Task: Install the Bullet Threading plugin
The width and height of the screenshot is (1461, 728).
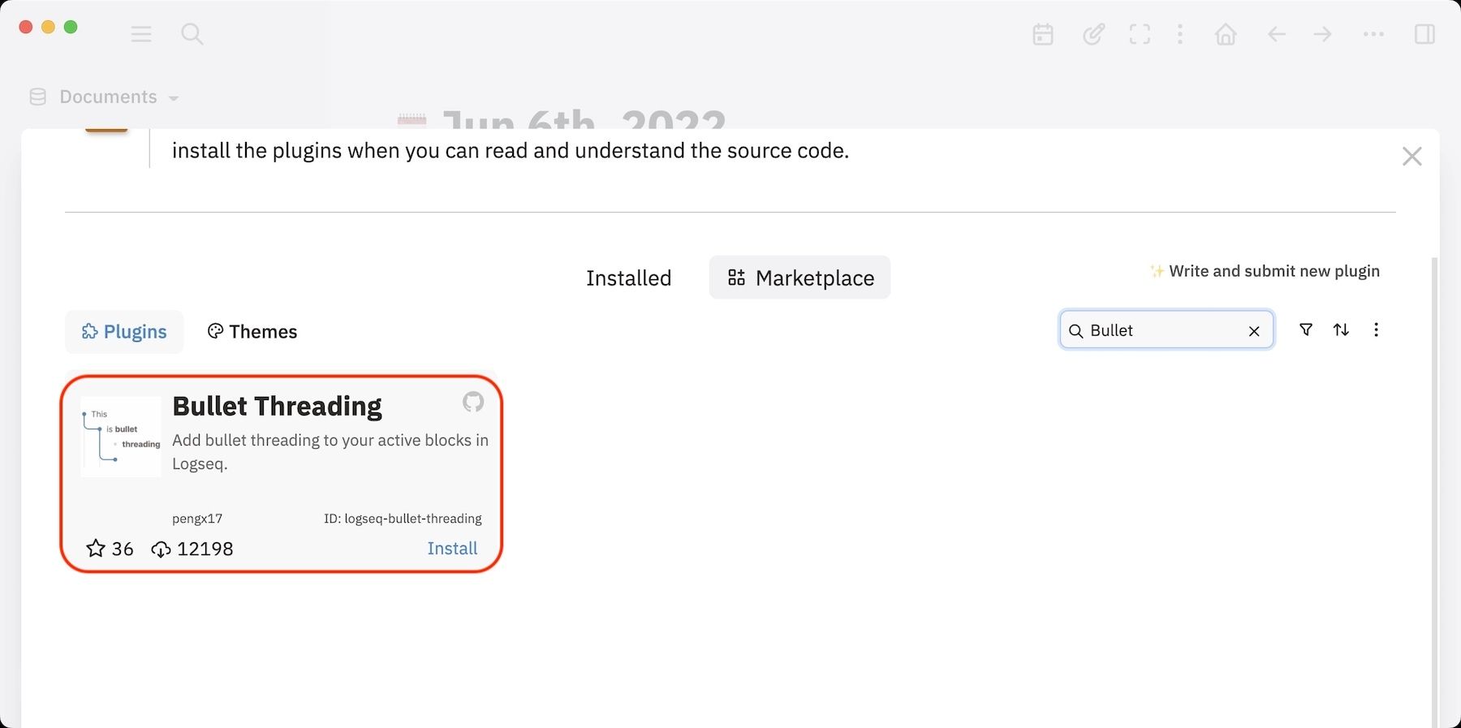Action: point(452,549)
